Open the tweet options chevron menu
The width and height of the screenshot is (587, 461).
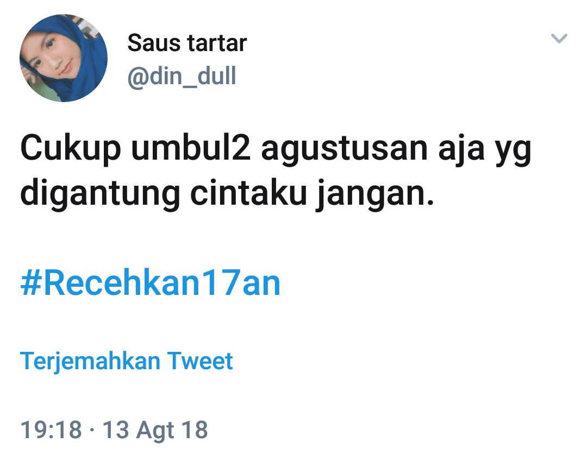click(x=559, y=38)
